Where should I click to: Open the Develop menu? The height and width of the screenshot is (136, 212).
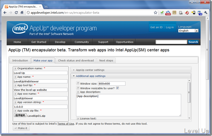coord(60,42)
